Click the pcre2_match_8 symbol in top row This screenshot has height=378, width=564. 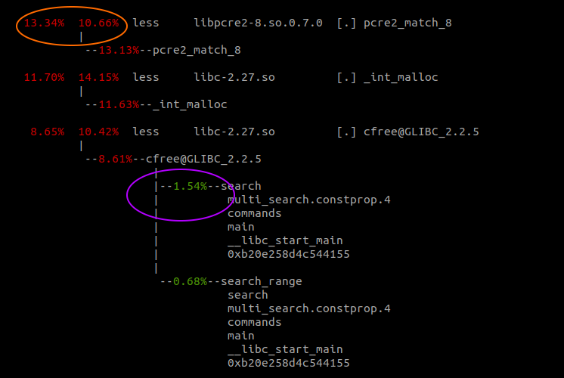coord(408,23)
